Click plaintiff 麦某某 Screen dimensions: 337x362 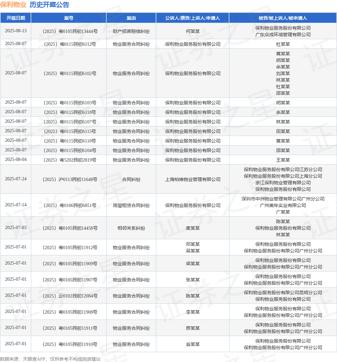pos(193,228)
